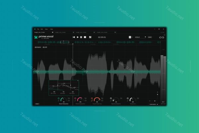
Task: Pause playback with the pause button
Action: (x=81, y=37)
